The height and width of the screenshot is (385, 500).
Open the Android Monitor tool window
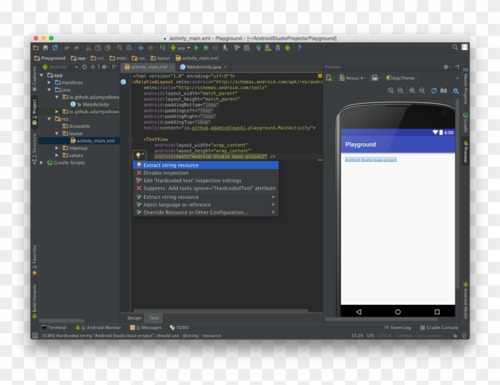pos(98,327)
